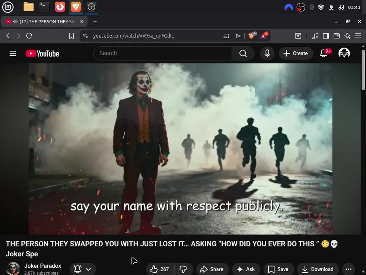
Task: Open Brave playlist music icon
Action: [315, 36]
